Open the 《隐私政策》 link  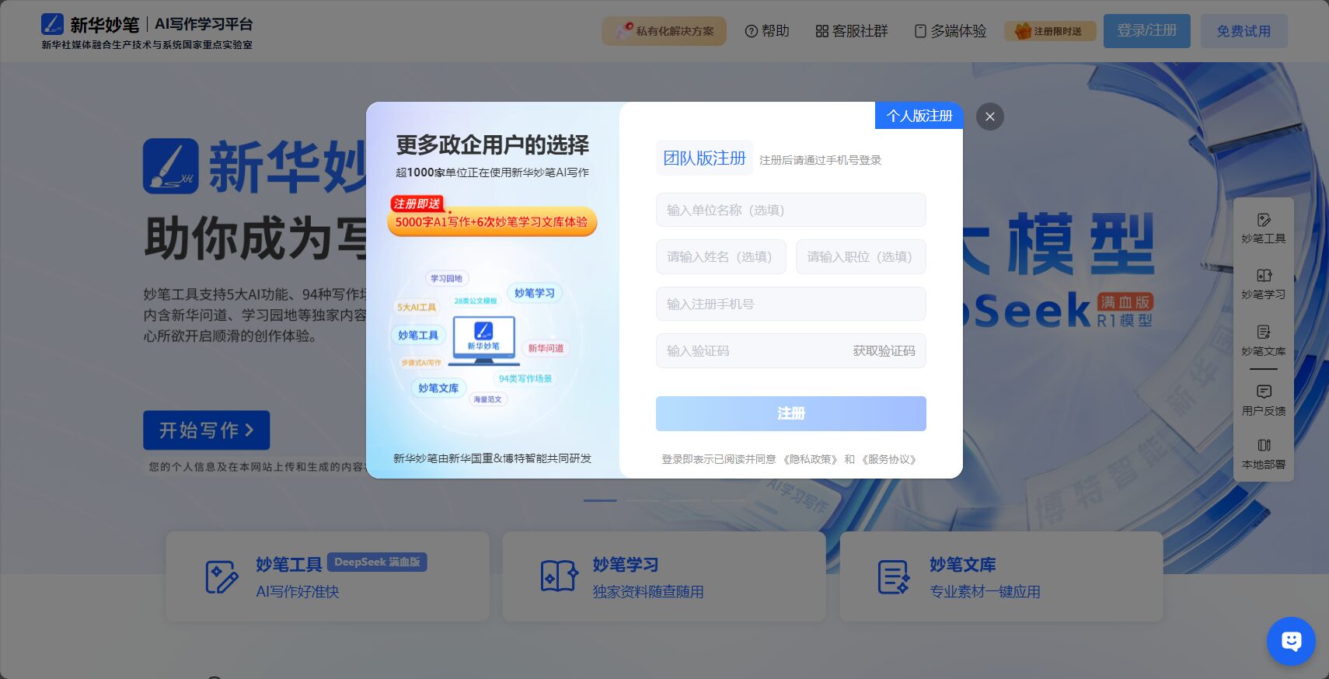810,459
